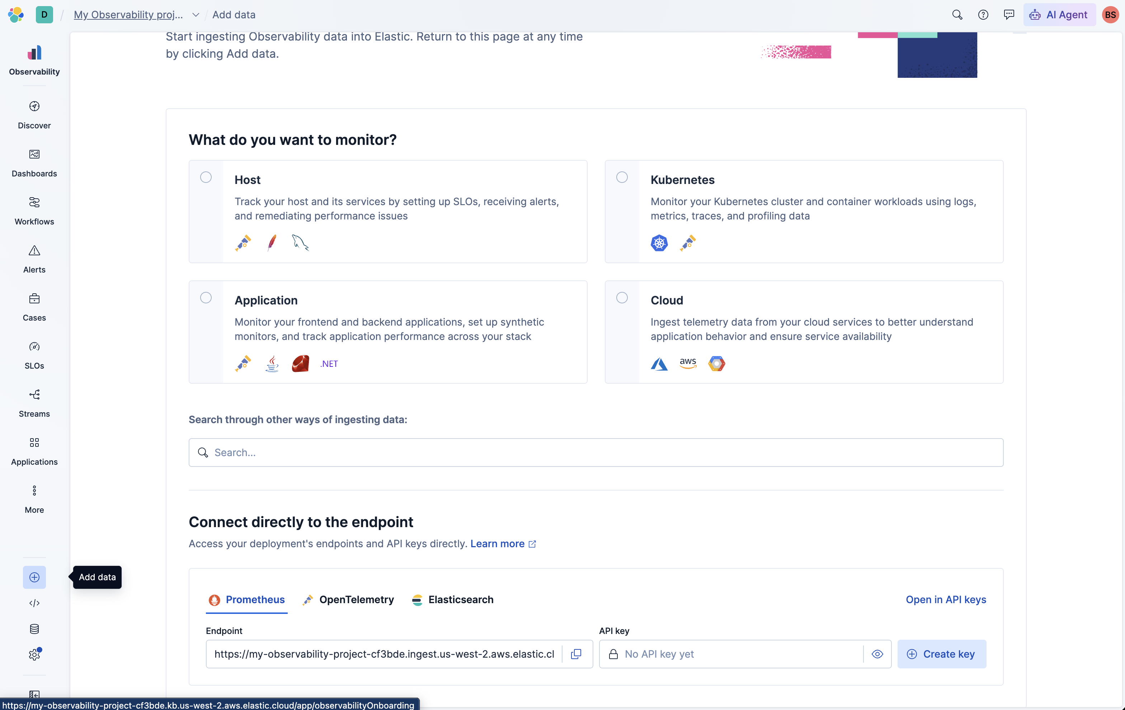1125x710 pixels.
Task: Open Streams in the sidebar
Action: click(x=34, y=403)
